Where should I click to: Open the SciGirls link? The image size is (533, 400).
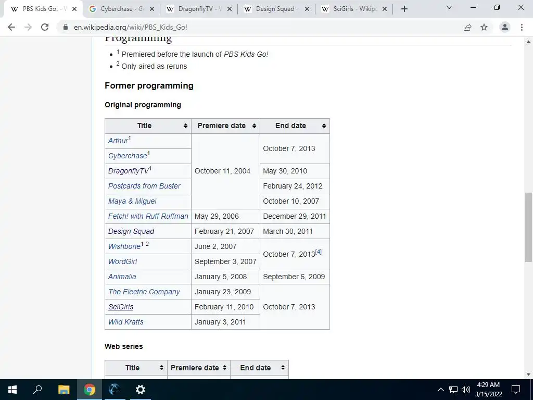[121, 307]
